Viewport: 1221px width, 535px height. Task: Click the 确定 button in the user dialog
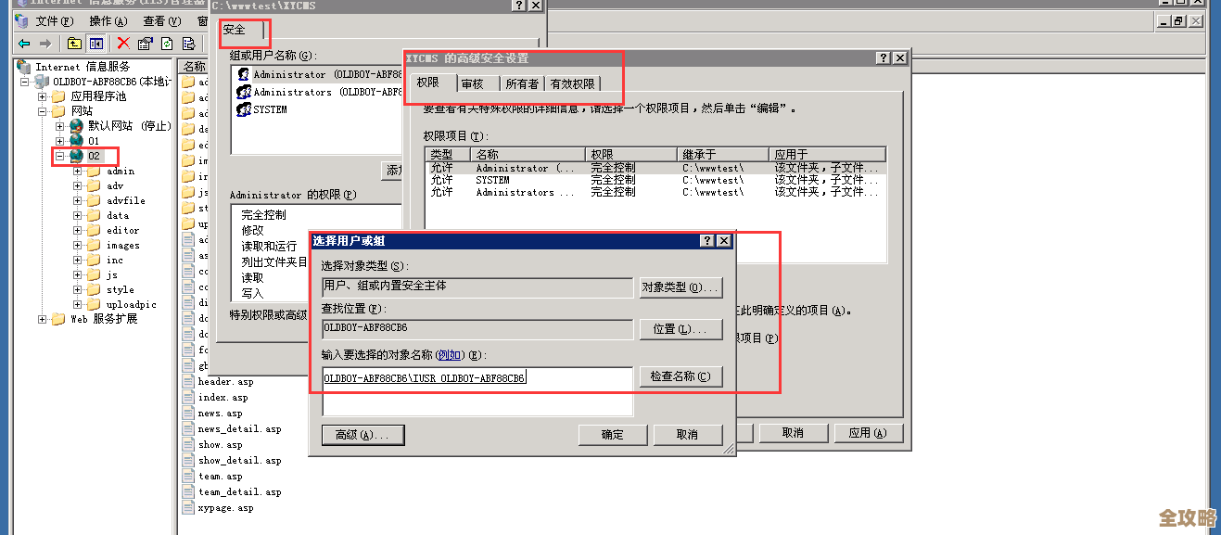tap(613, 435)
